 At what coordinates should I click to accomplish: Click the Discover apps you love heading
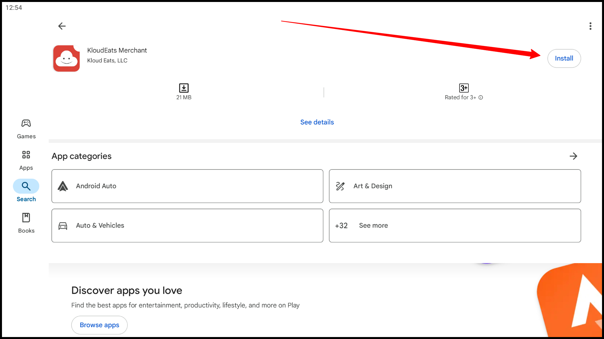coord(127,290)
